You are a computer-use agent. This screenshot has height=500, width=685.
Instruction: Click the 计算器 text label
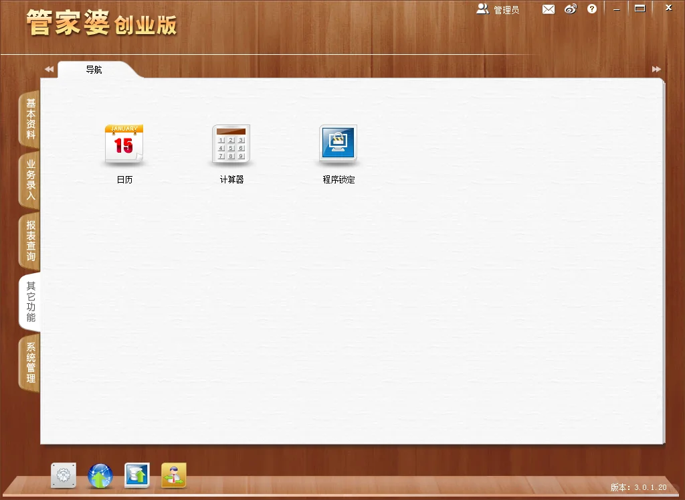point(231,179)
